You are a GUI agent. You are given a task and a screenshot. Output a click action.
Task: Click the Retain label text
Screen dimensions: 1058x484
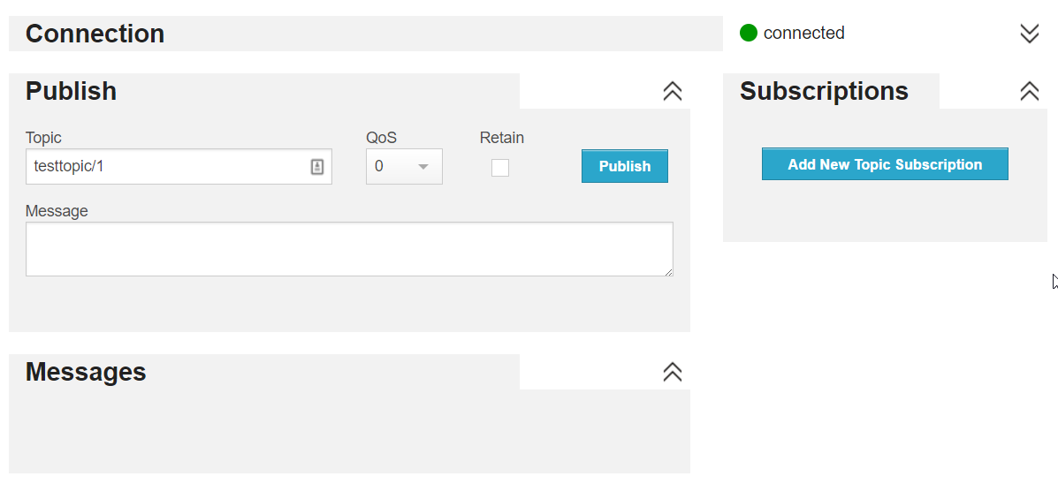tap(502, 138)
